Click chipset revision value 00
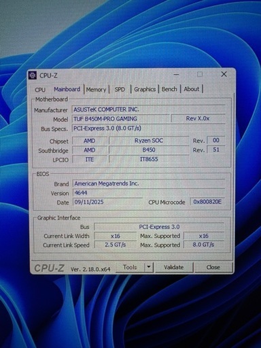 [x=216, y=141]
